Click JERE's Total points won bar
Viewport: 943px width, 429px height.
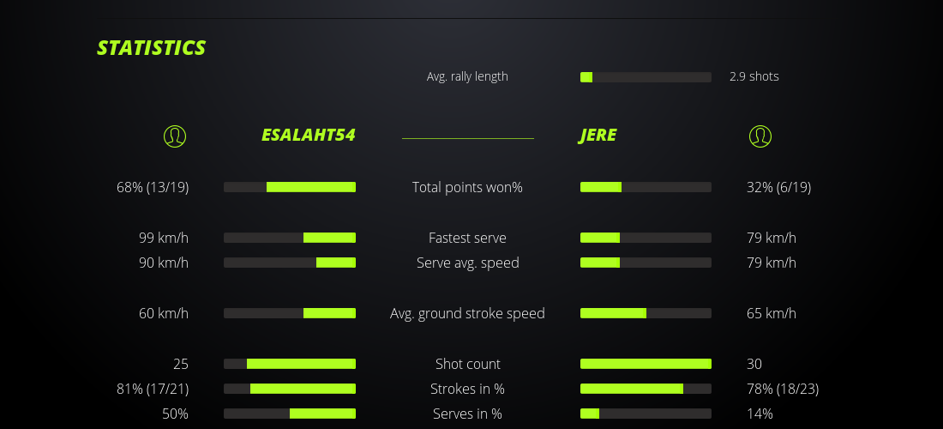646,187
